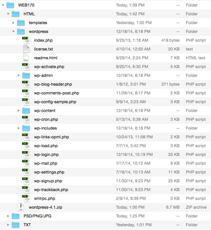The height and width of the screenshot is (230, 211).
Task: Select the wp-content folder name
Action: [x=45, y=111]
